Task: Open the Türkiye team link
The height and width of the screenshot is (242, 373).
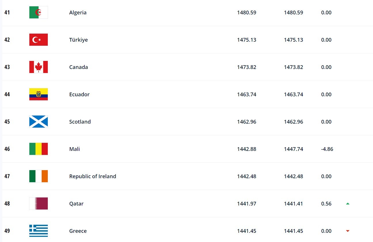Action: tap(78, 40)
